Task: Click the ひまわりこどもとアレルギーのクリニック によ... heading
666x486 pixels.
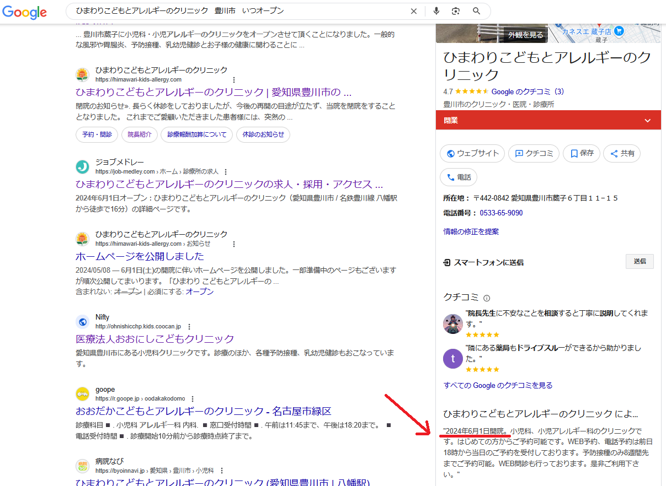Action: [x=541, y=413]
